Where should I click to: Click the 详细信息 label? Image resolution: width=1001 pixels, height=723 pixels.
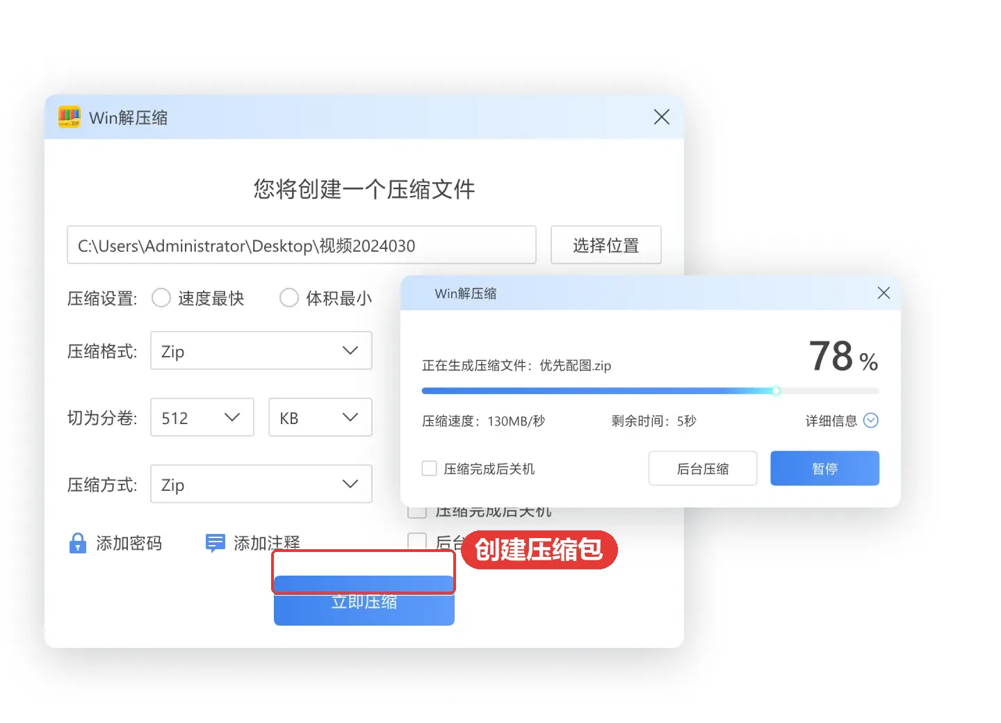click(x=831, y=421)
